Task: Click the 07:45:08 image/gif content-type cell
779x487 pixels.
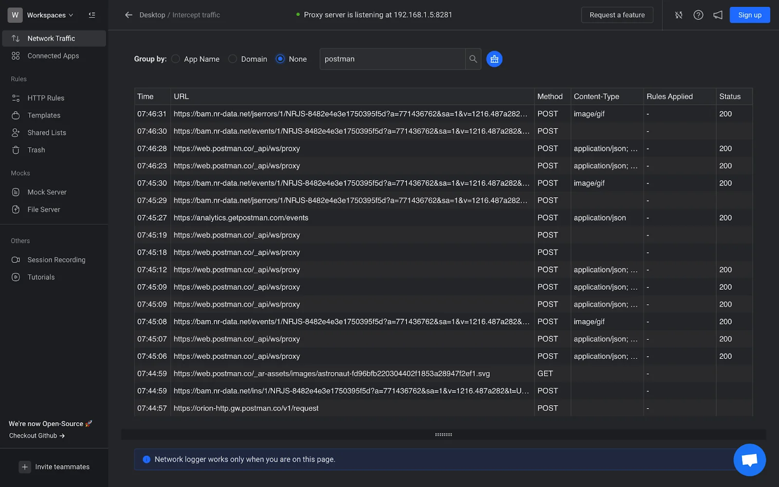Action: [607, 322]
